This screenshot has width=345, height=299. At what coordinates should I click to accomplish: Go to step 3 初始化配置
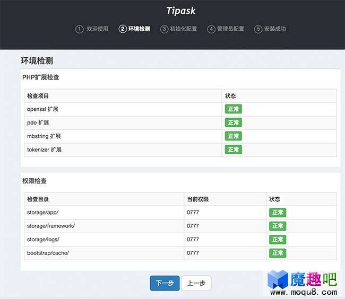point(178,29)
